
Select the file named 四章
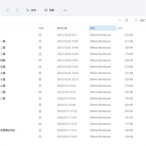pos(3,60)
